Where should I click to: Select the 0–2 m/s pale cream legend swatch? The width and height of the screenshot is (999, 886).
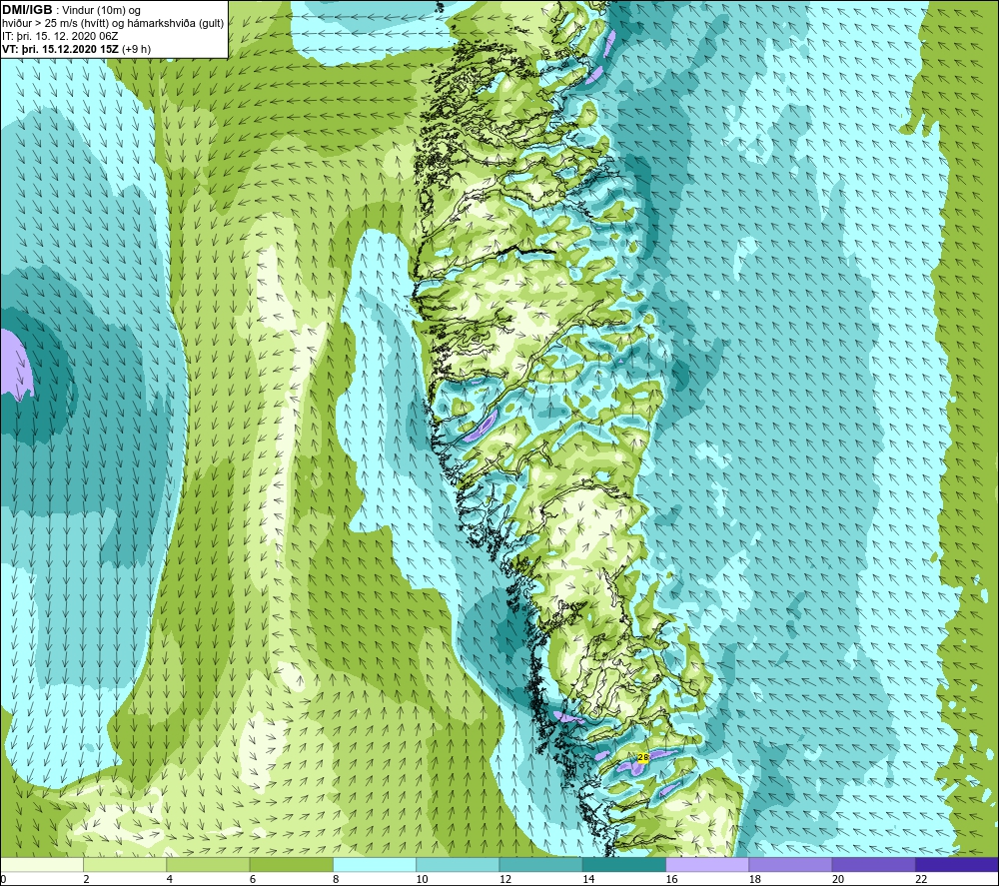[x=41, y=865]
